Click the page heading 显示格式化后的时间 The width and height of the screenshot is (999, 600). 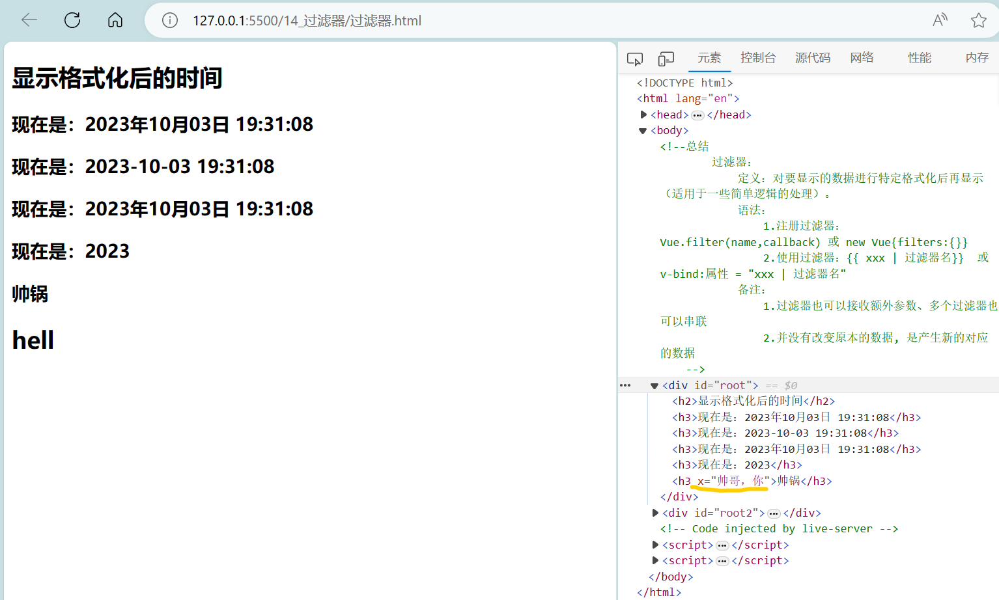(x=117, y=78)
